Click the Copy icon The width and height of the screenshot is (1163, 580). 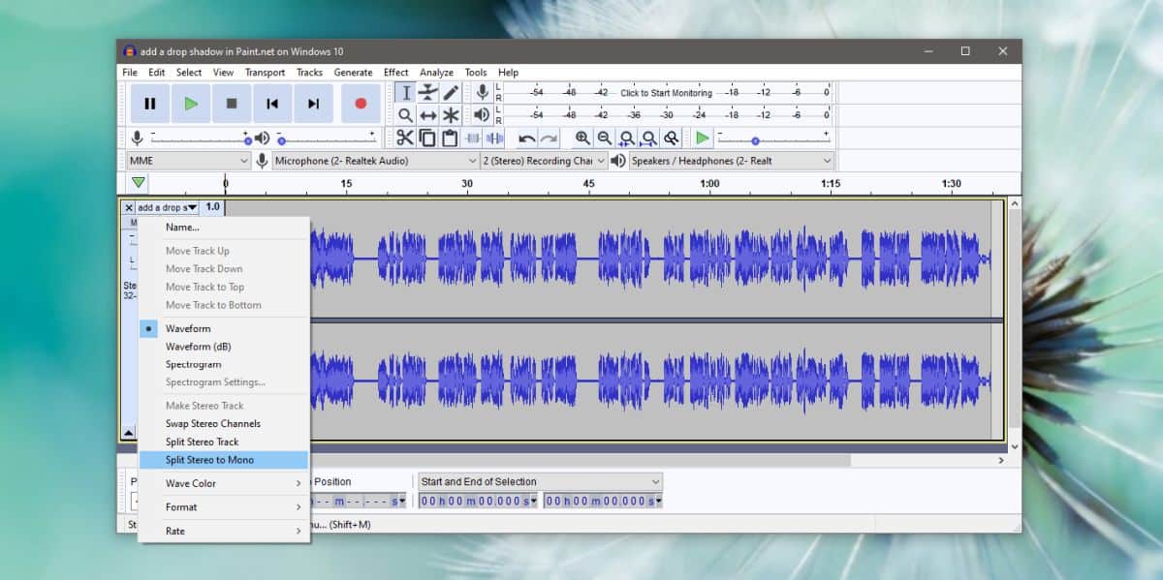point(427,138)
